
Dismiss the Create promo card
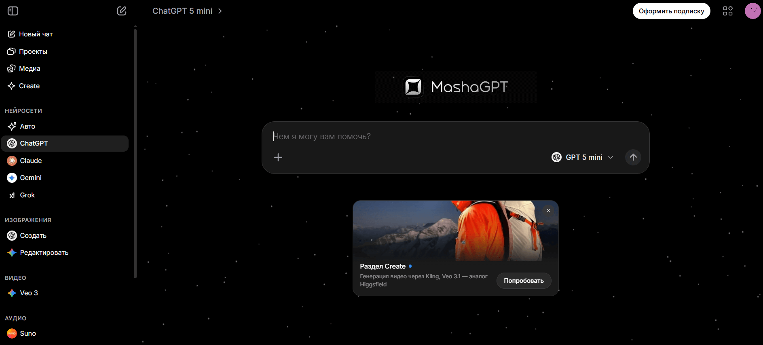coord(548,211)
